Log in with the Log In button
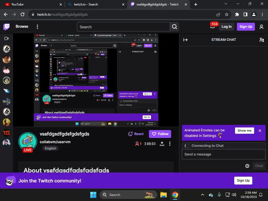This screenshot has height=201, width=268. click(226, 27)
